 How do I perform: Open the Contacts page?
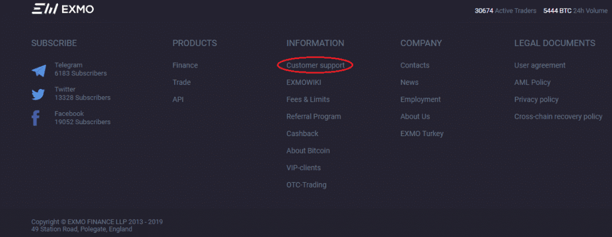click(x=415, y=66)
